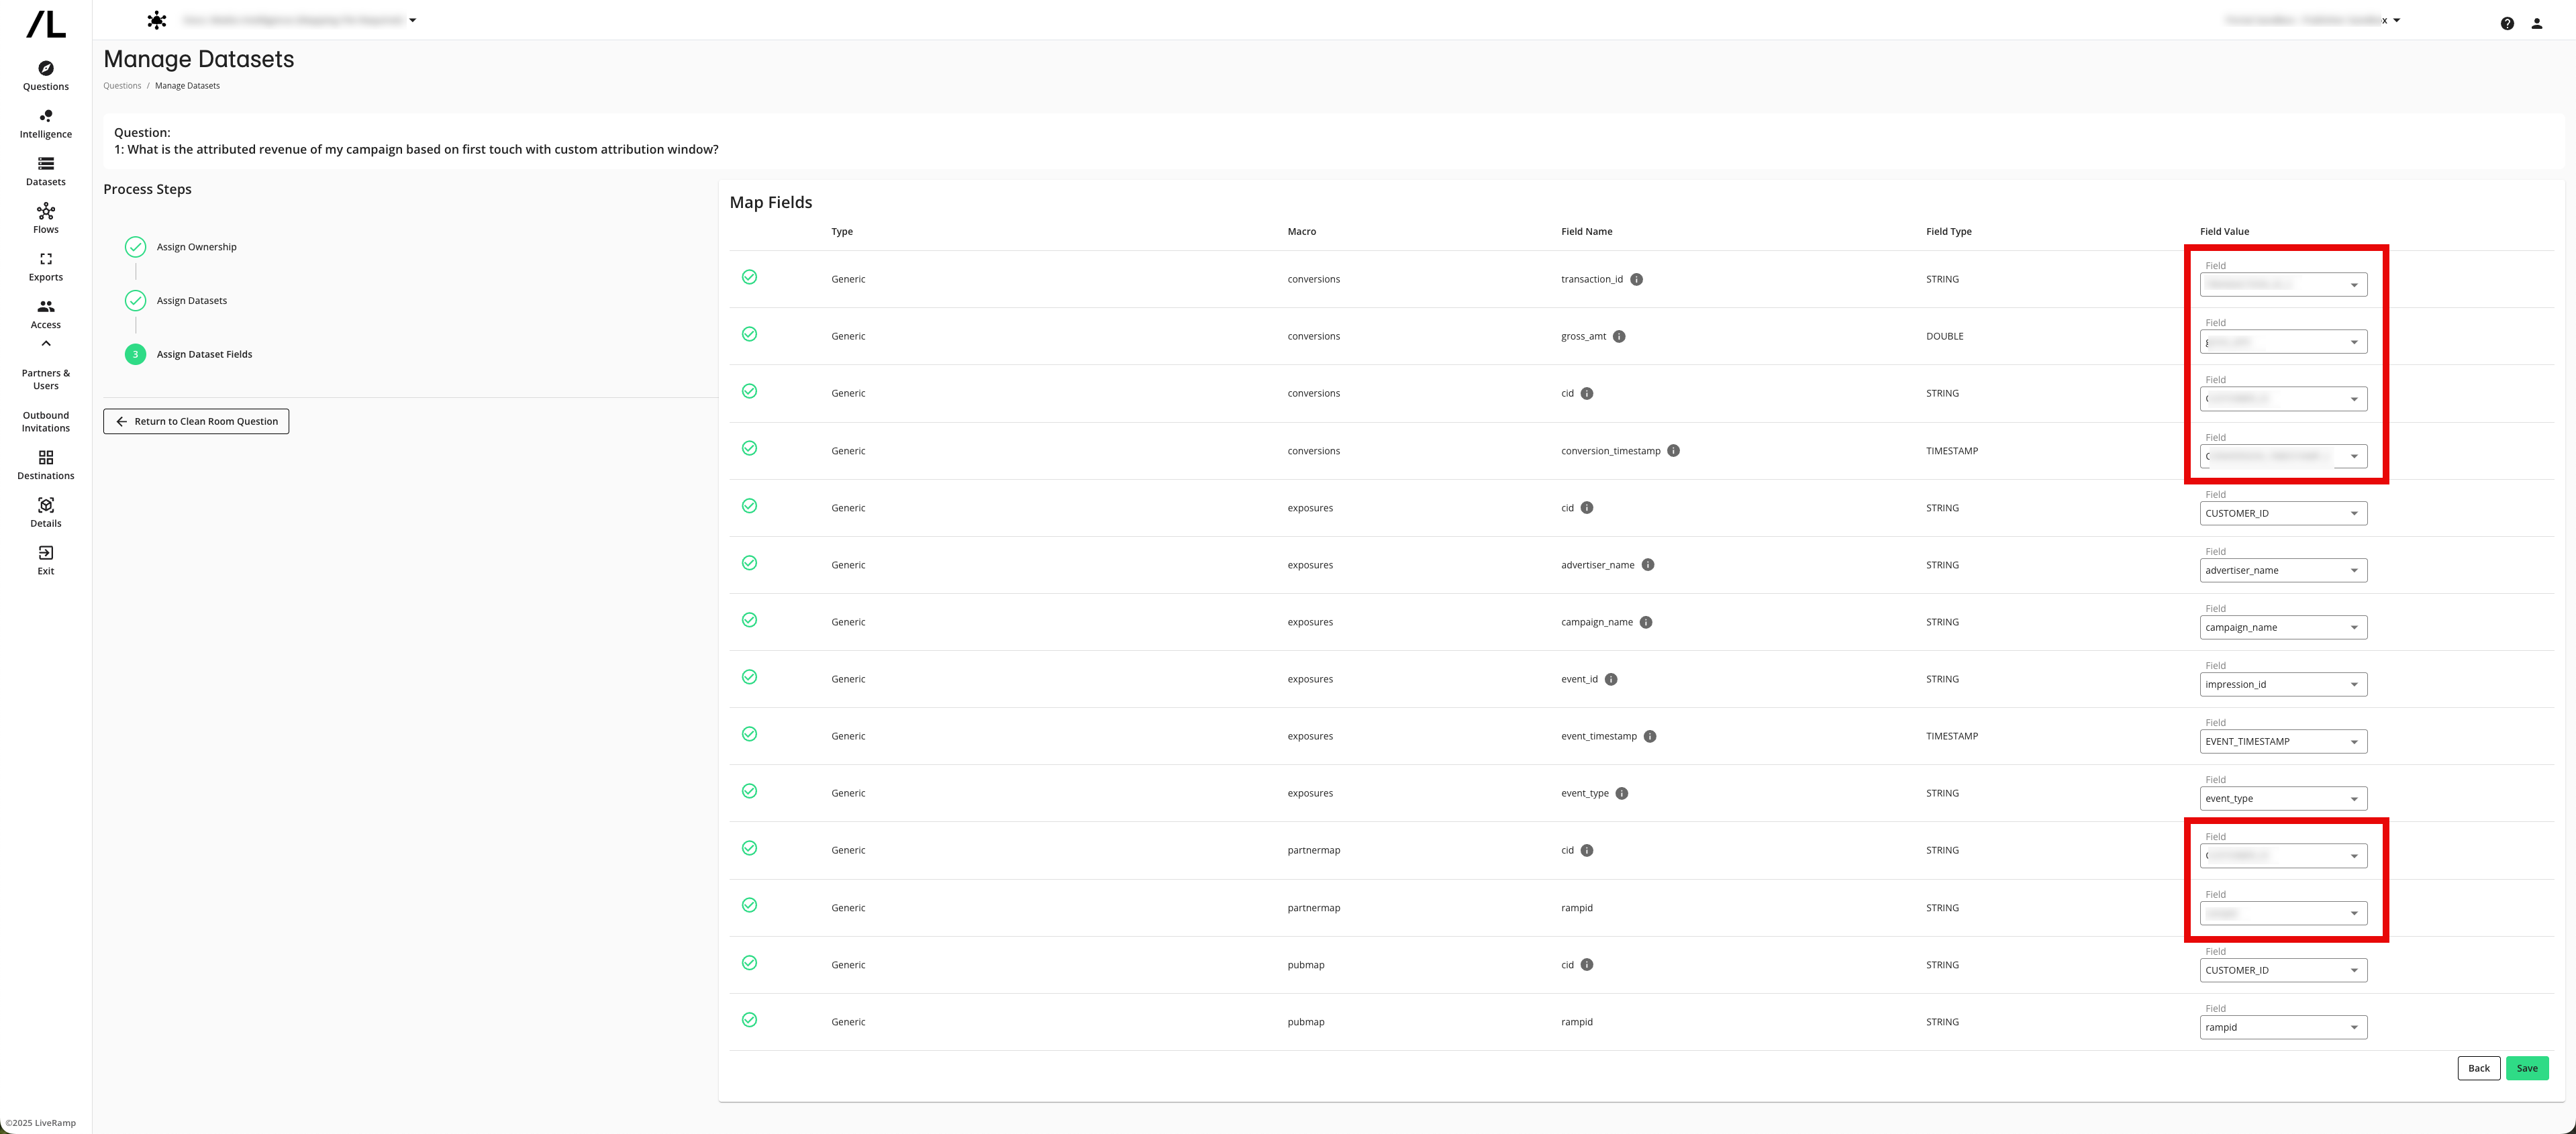Click the Save button

coord(2527,1068)
